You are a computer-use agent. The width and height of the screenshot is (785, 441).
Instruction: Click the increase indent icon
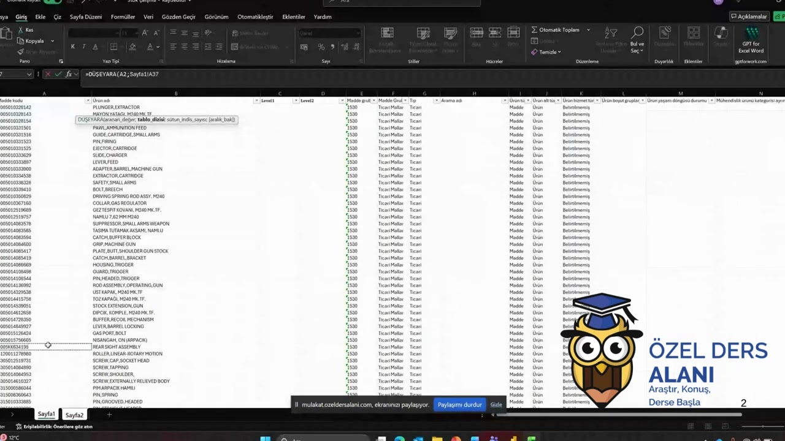[x=220, y=47]
